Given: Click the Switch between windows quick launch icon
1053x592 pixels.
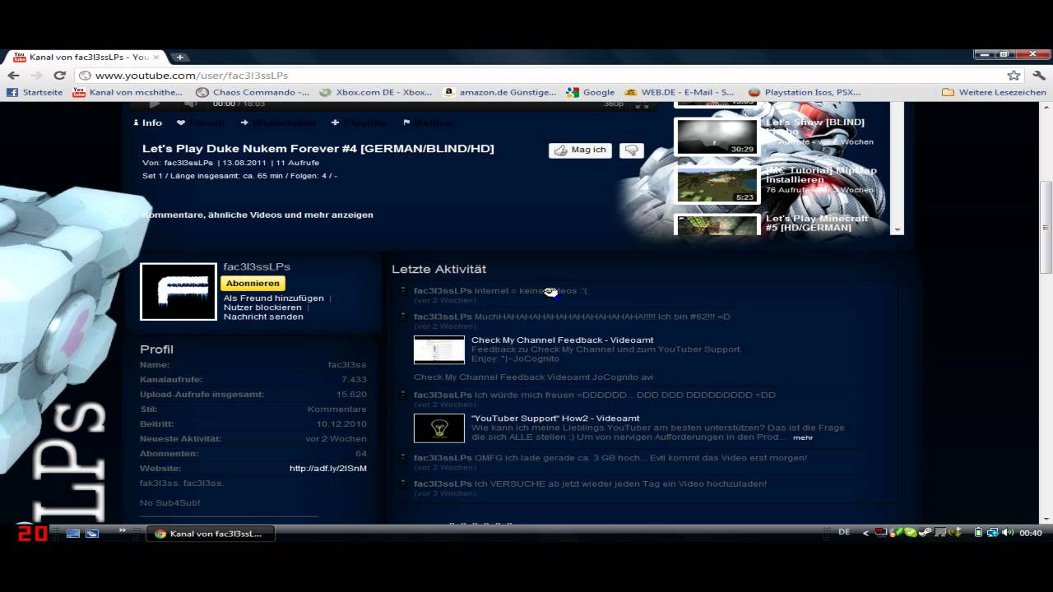Looking at the screenshot, I should pyautogui.click(x=92, y=534).
